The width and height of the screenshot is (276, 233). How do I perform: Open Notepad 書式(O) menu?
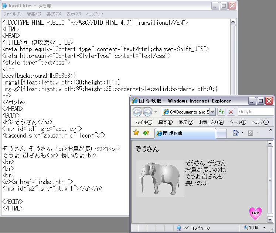(54, 14)
